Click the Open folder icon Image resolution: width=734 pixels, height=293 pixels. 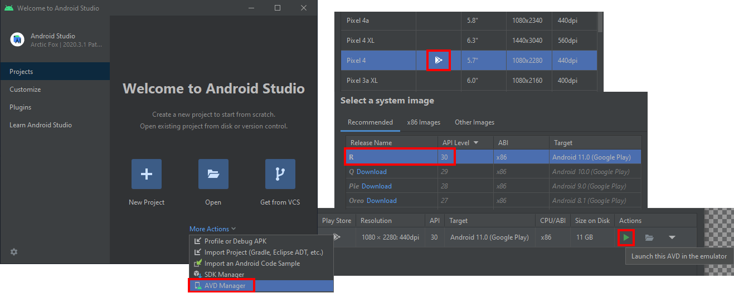(213, 174)
